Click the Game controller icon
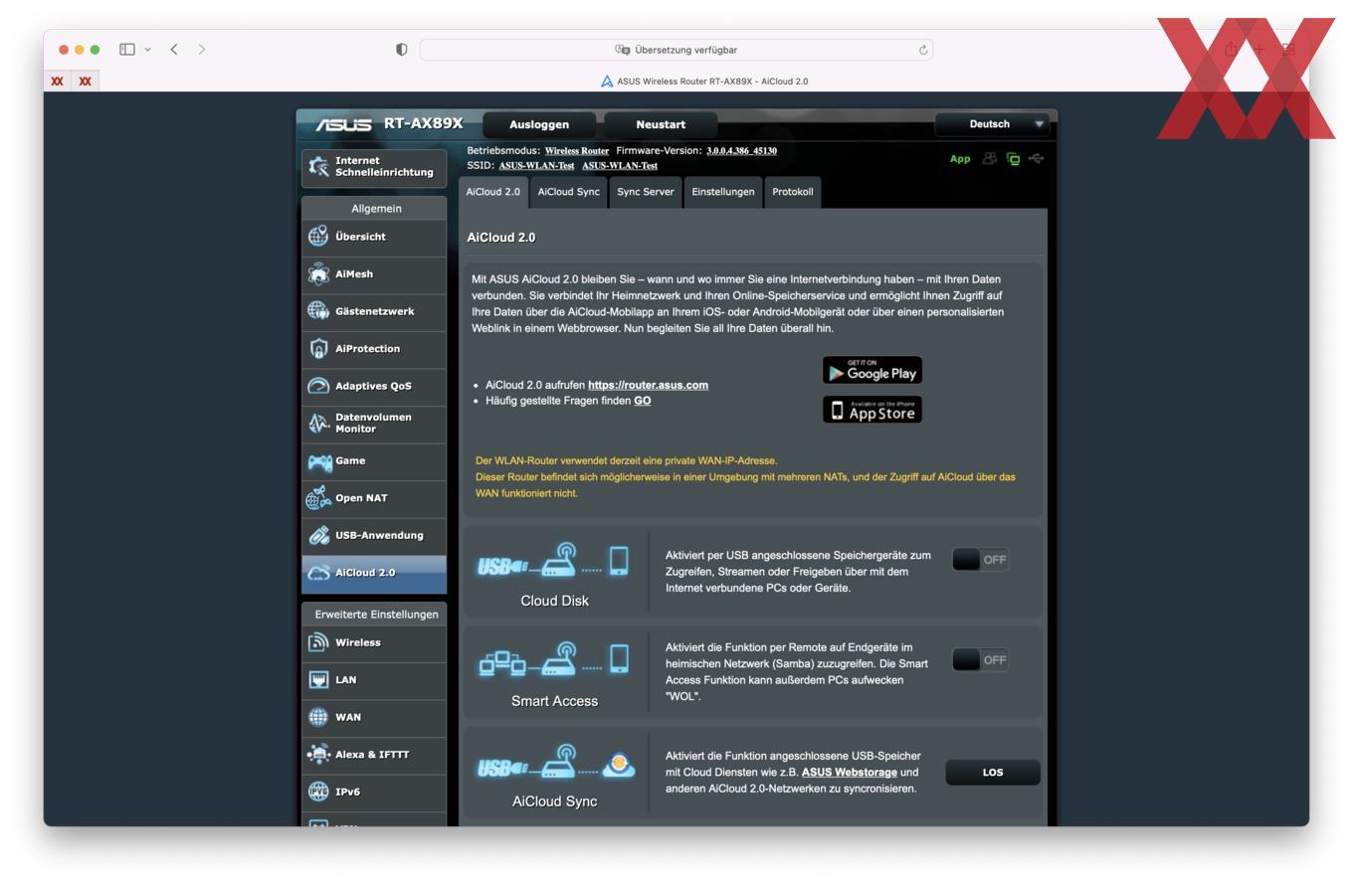The image size is (1353, 884). pyautogui.click(x=319, y=461)
